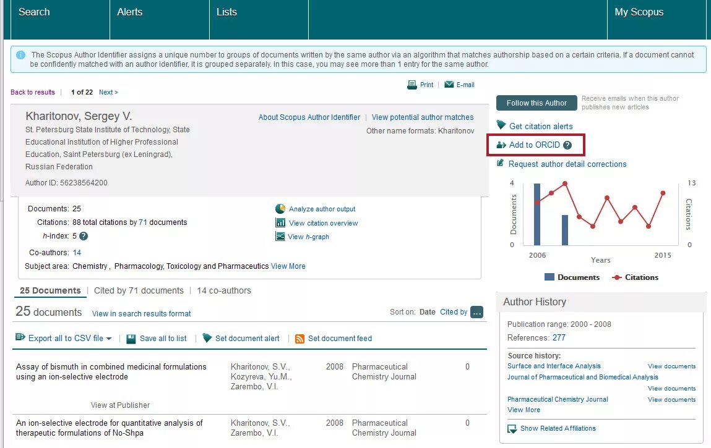This screenshot has height=448, width=711.
Task: Open the View citation overview icon
Action: (281, 223)
